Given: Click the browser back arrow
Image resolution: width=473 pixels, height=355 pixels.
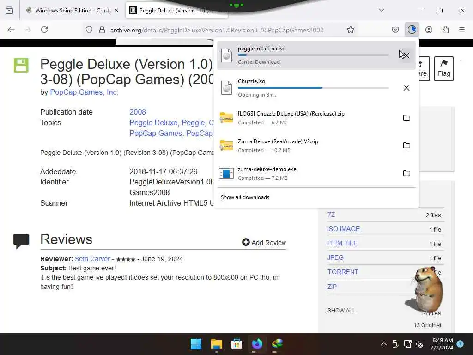Looking at the screenshot, I should coord(11,30).
